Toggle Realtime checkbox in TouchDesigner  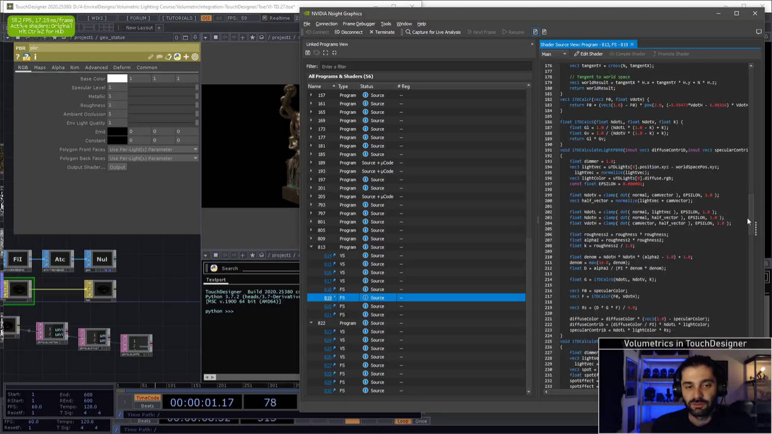tap(265, 18)
